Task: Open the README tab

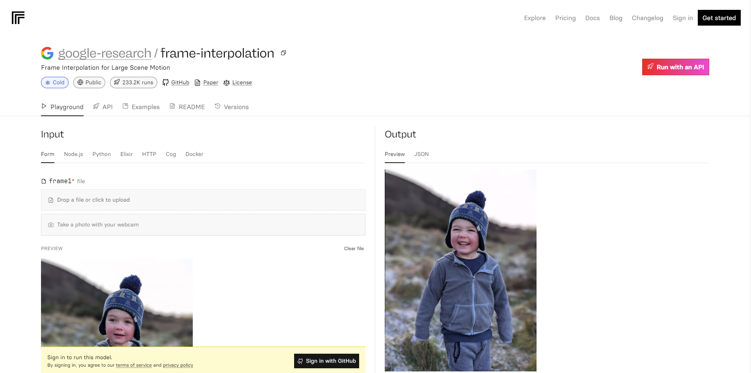Action: (x=187, y=107)
